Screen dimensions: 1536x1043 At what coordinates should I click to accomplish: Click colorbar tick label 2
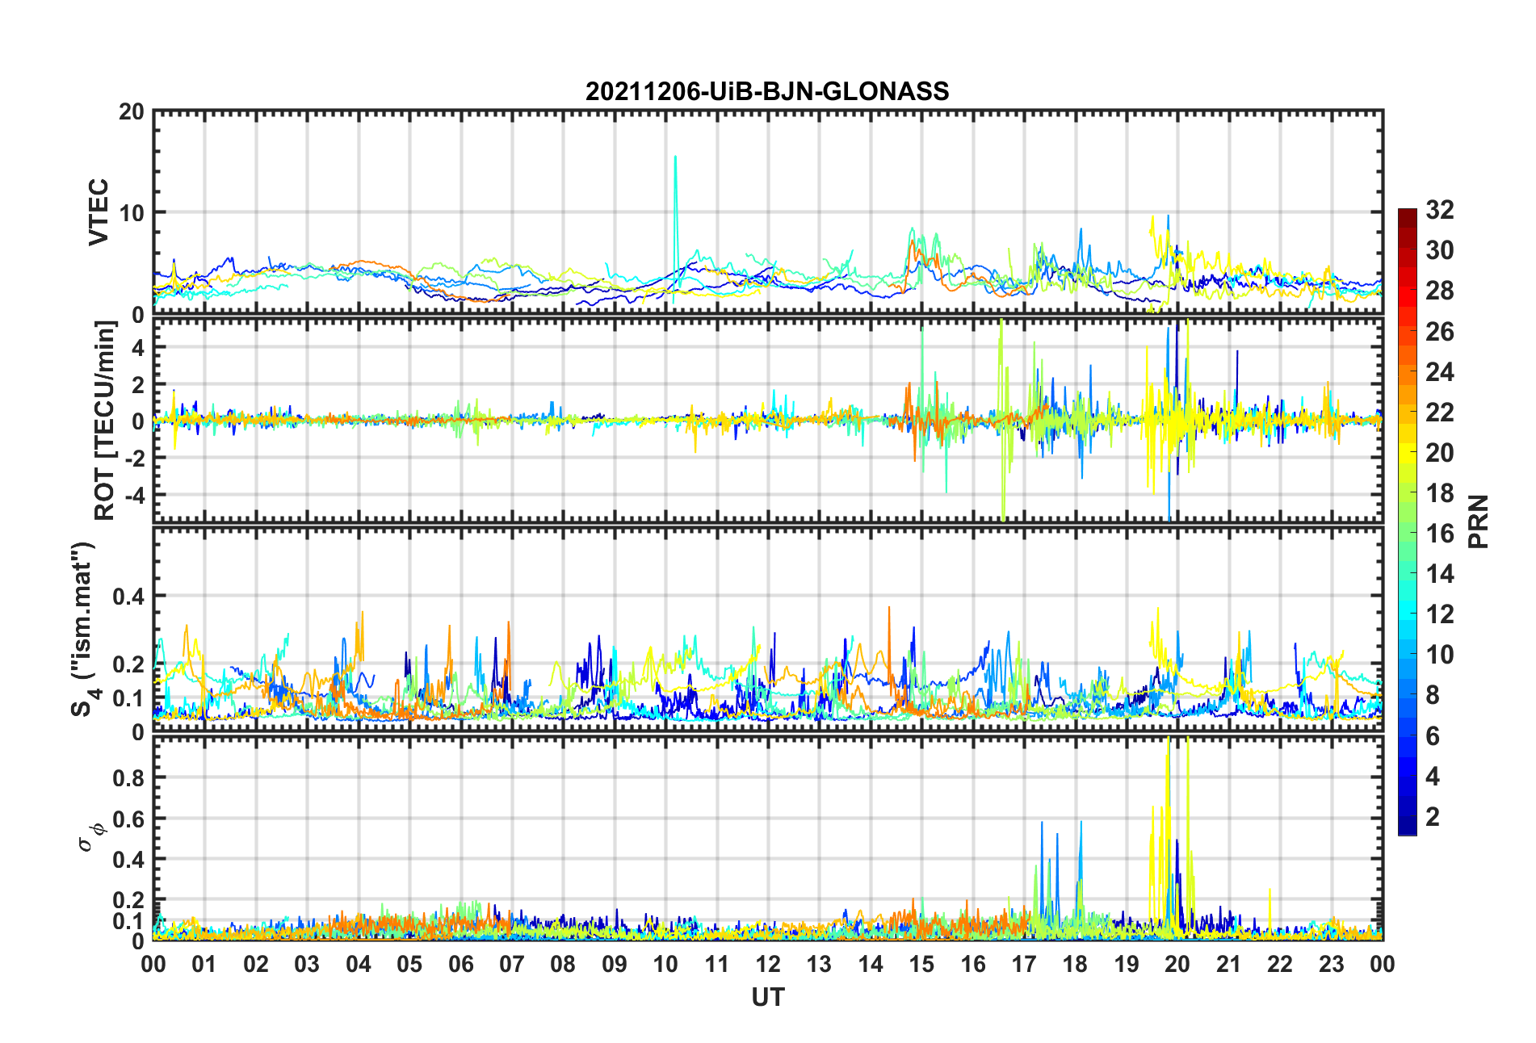pos(1432,817)
